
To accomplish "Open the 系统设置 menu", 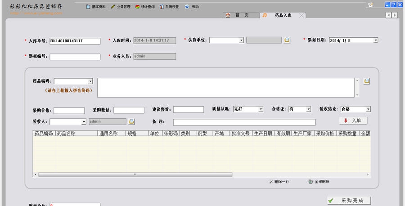I will [x=169, y=7].
